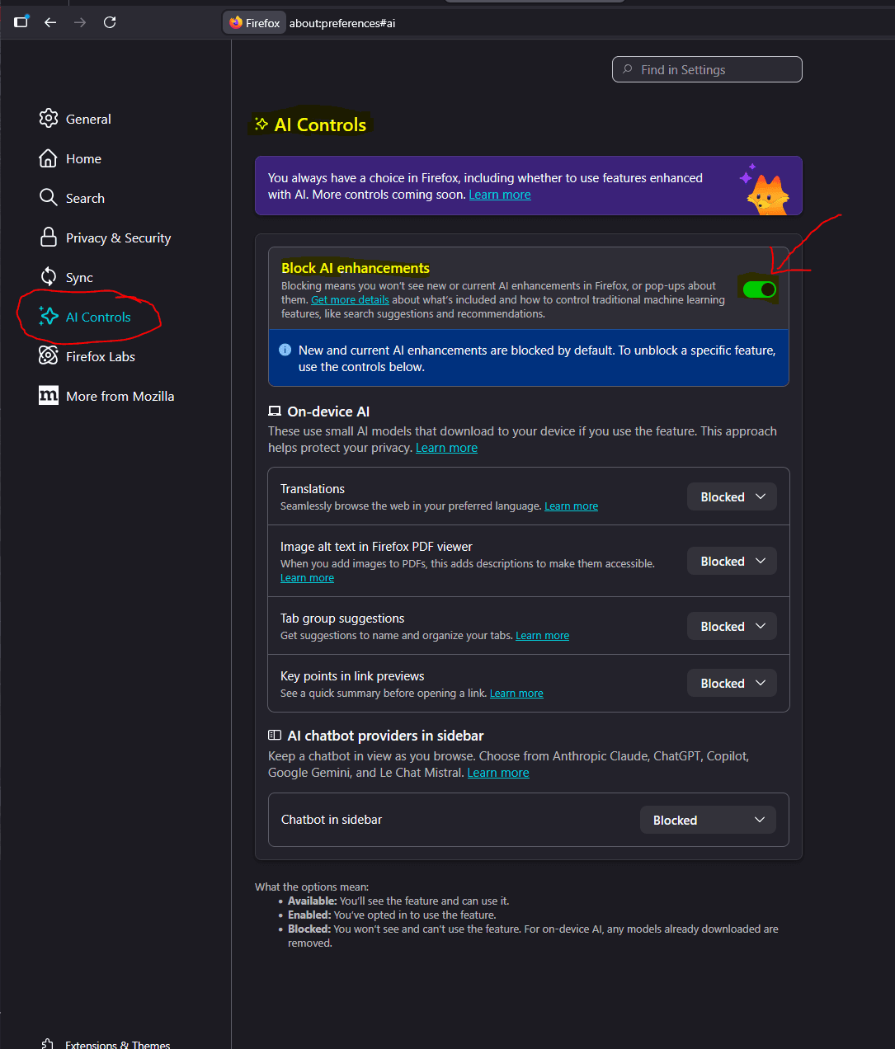The width and height of the screenshot is (895, 1049).
Task: Open Firefox Labs category
Action: (x=101, y=356)
